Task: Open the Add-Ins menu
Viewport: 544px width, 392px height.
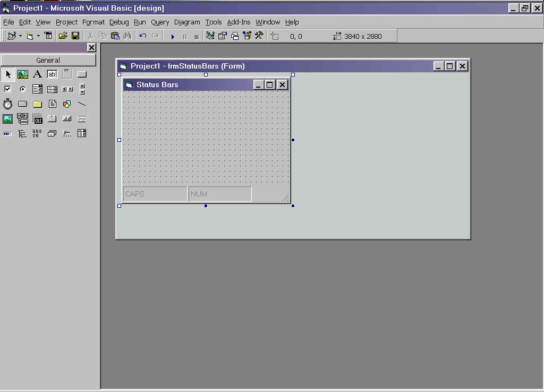Action: [239, 22]
